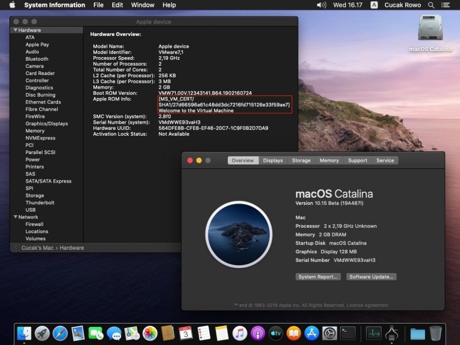The width and height of the screenshot is (460, 345).
Task: Select Memory in Hardware sidebar
Action: (35, 131)
